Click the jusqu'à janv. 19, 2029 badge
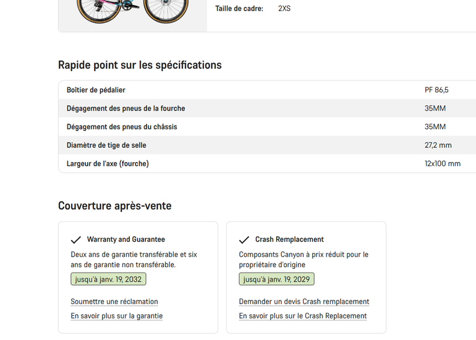Image resolution: width=476 pixels, height=340 pixels. (x=276, y=279)
